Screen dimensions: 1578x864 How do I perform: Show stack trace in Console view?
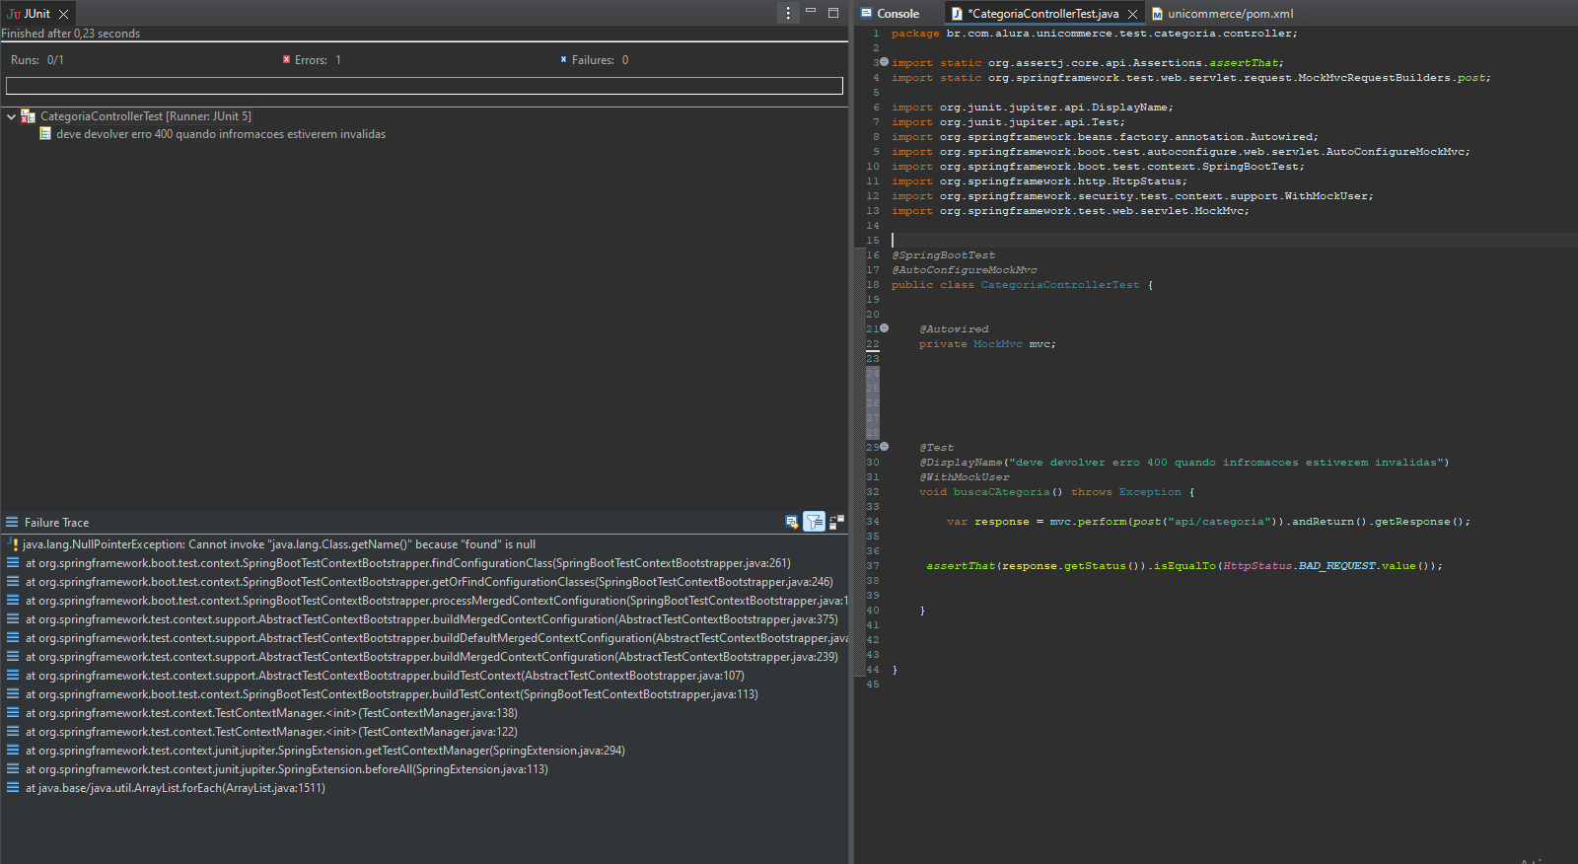click(792, 522)
